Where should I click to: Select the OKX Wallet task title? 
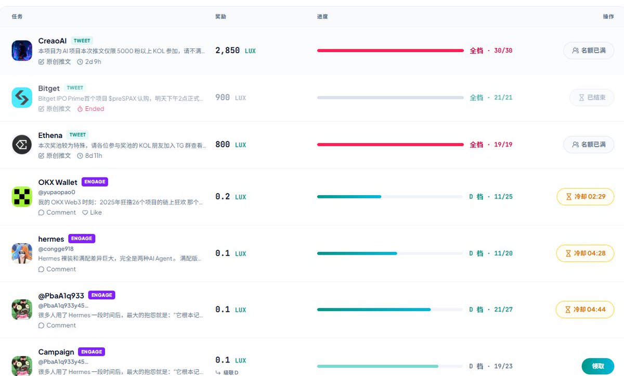58,182
